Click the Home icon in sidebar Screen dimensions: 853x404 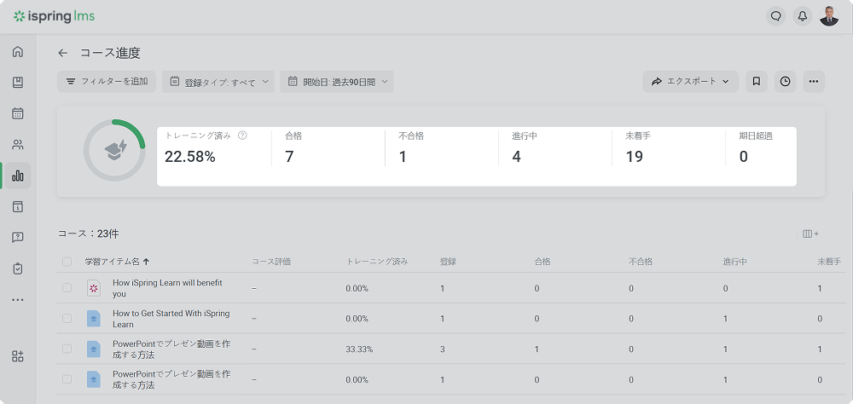click(x=18, y=52)
